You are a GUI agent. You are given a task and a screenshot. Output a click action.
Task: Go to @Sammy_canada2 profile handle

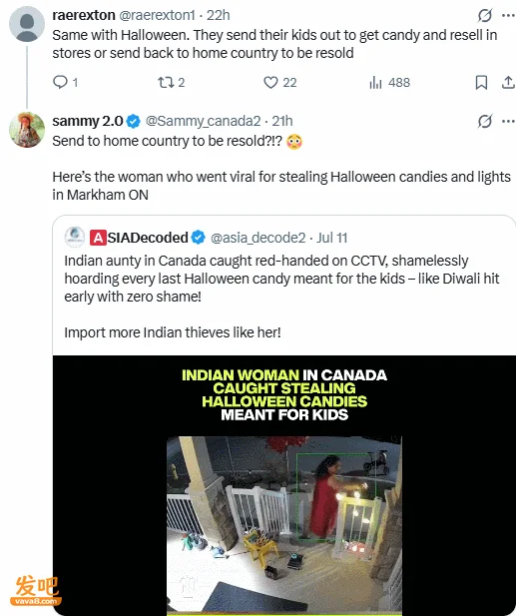(x=203, y=121)
